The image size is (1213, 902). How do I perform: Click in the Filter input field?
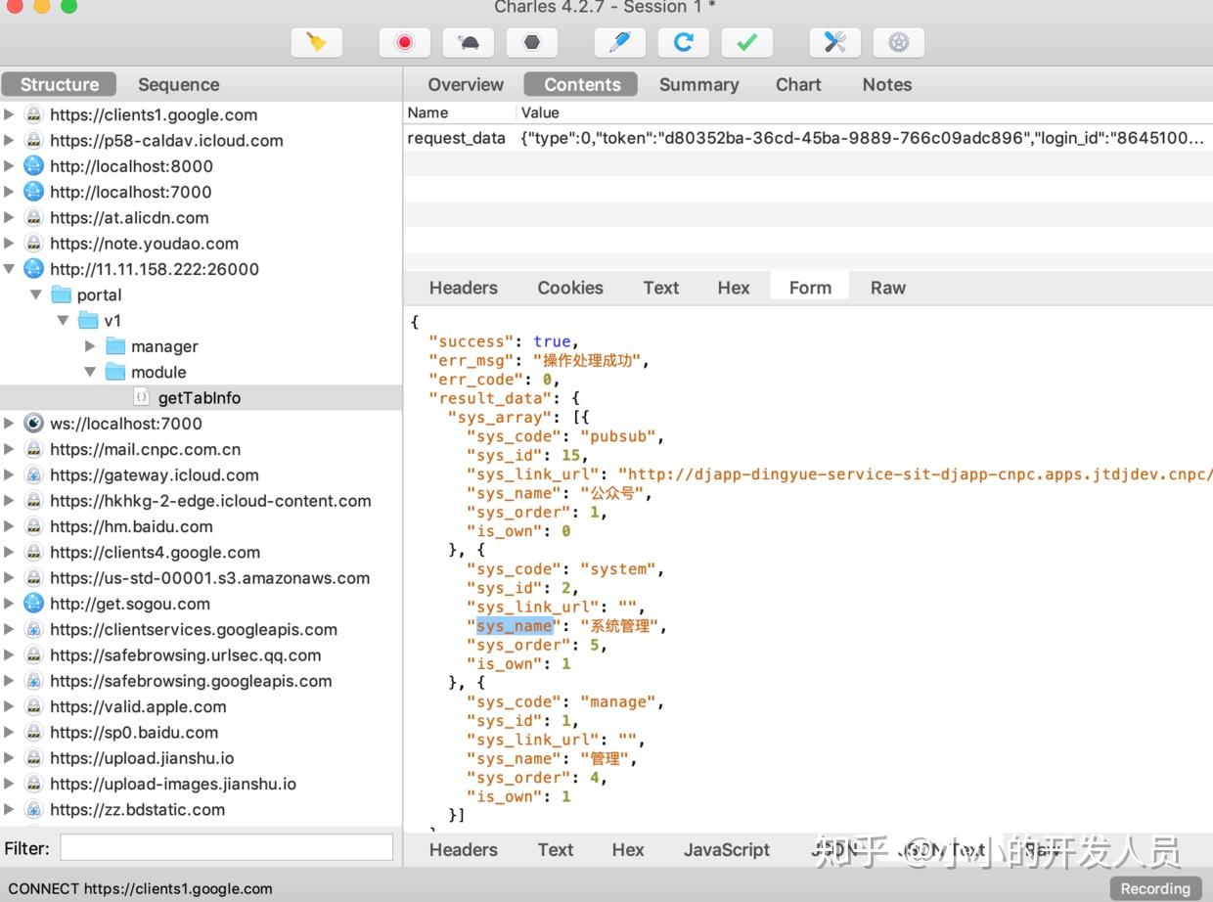(226, 848)
